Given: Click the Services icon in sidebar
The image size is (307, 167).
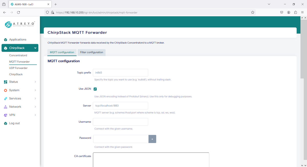Looking at the screenshot, I should coord(6,99).
